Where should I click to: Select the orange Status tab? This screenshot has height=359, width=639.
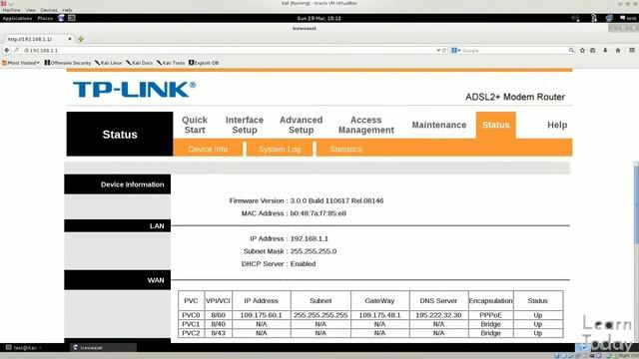point(495,125)
